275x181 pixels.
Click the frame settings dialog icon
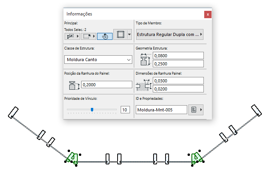[x=121, y=34]
